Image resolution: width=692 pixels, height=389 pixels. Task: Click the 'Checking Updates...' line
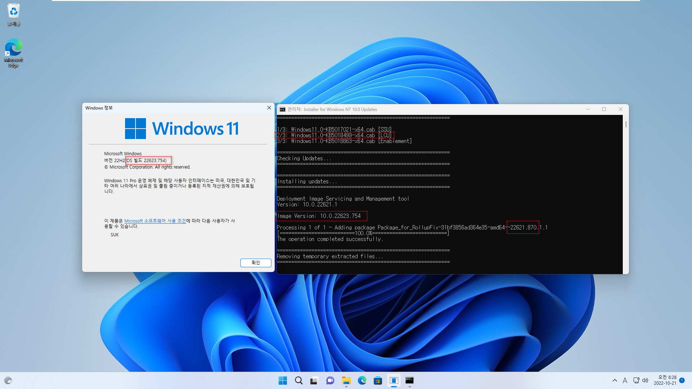point(304,158)
